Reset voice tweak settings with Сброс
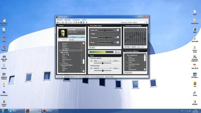Image resolution: width=201 pixels, height=113 pixels. 92,47
